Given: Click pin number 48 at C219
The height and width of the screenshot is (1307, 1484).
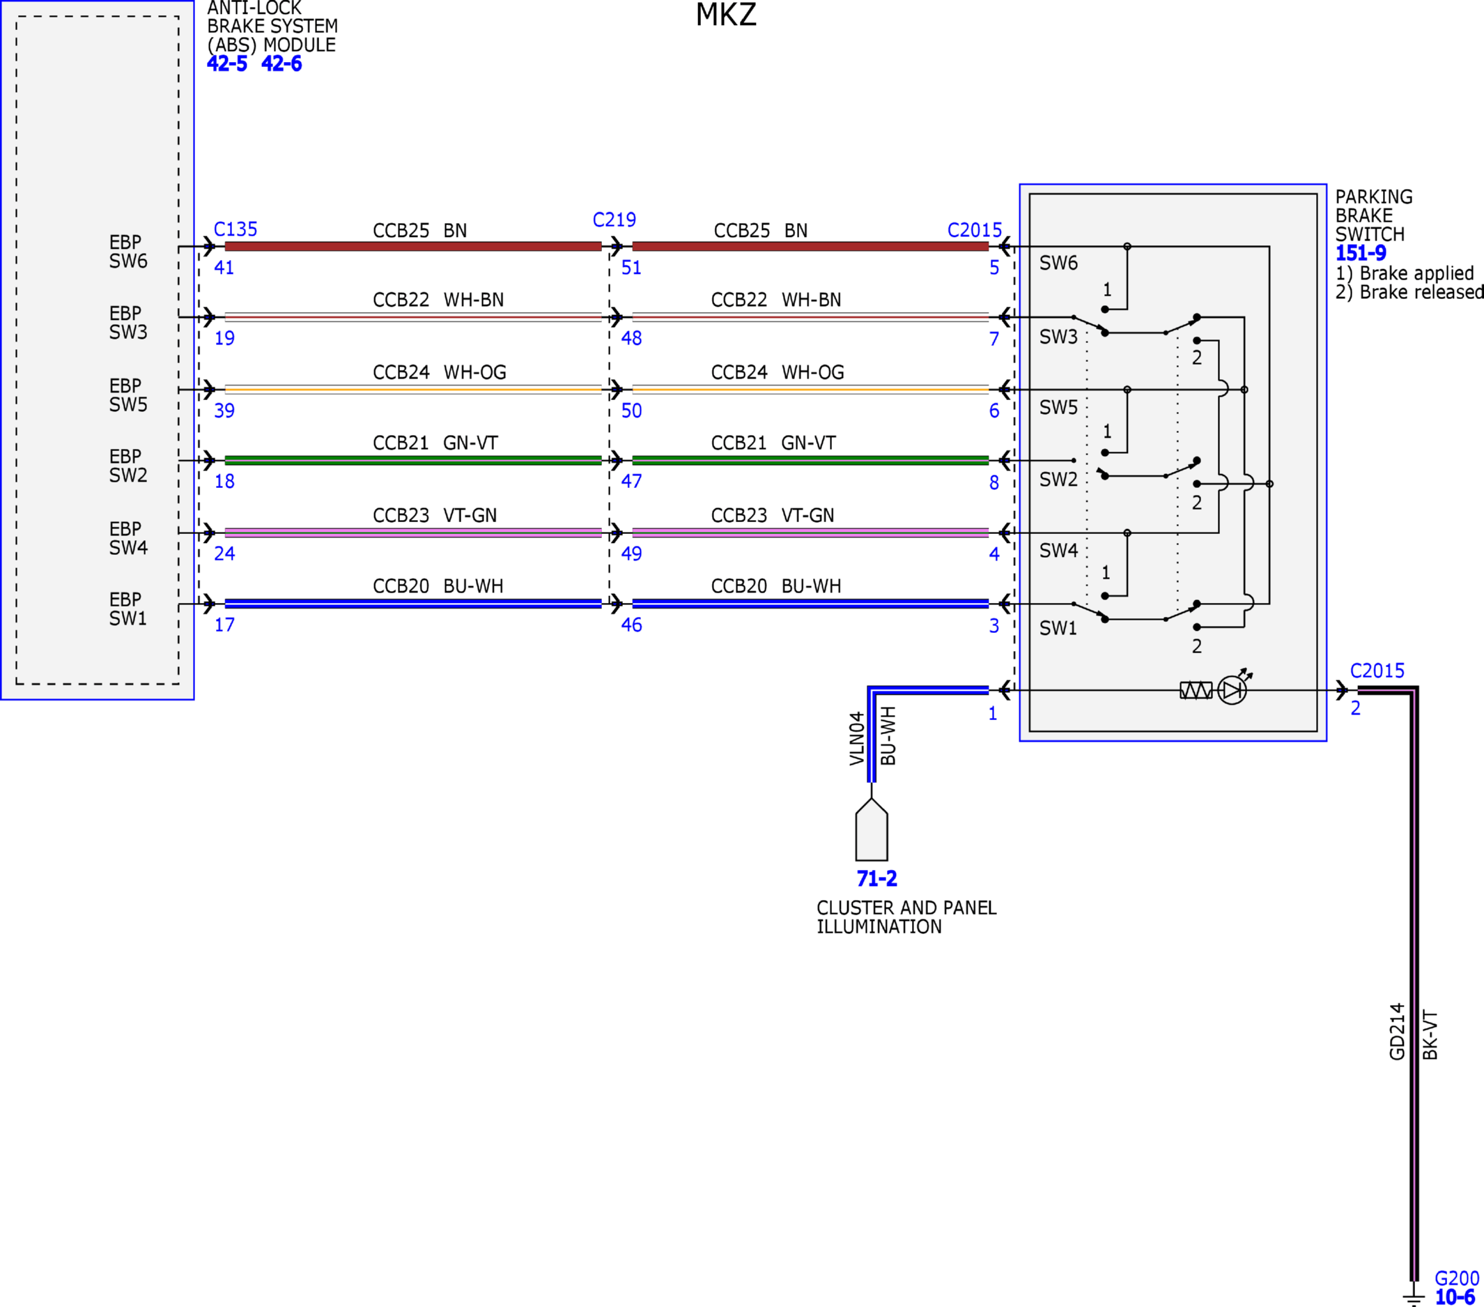Looking at the screenshot, I should pyautogui.click(x=632, y=339).
